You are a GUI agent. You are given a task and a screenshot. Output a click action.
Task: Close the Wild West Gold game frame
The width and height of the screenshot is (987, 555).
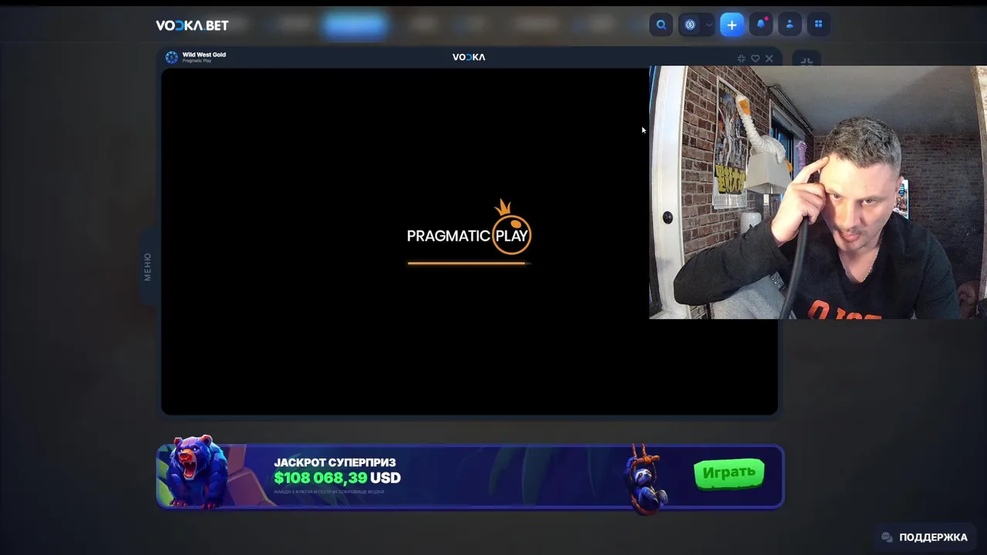769,59
